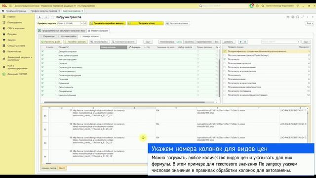The width and height of the screenshot is (316, 178).
Task: Click the 1C logo icon
Action: [x=4, y=6]
